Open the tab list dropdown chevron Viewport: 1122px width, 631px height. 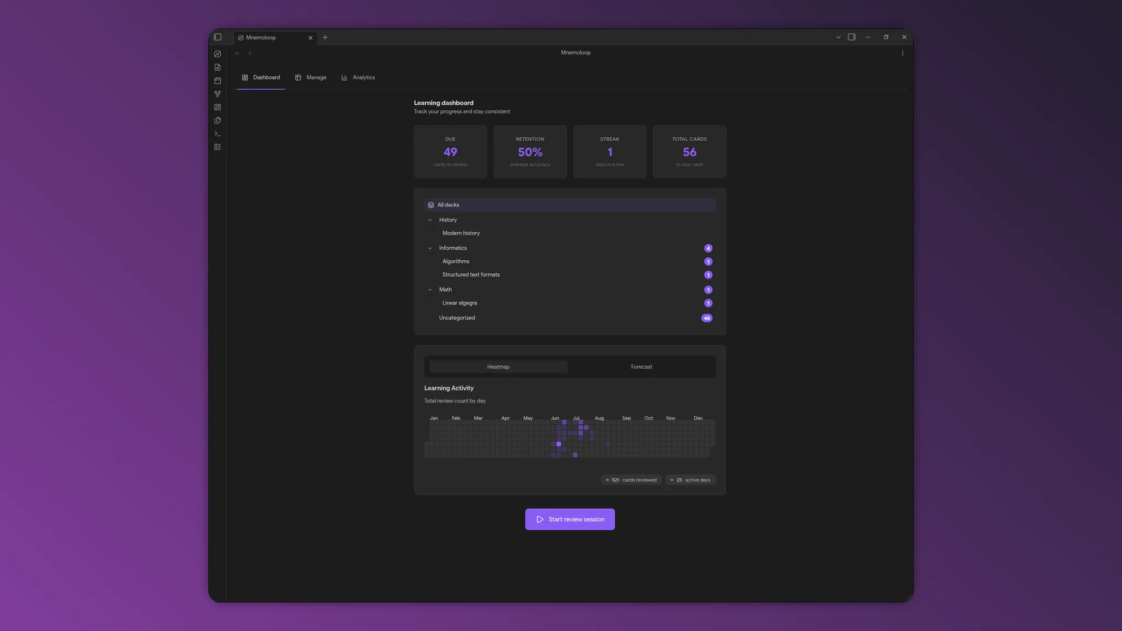[838, 37]
